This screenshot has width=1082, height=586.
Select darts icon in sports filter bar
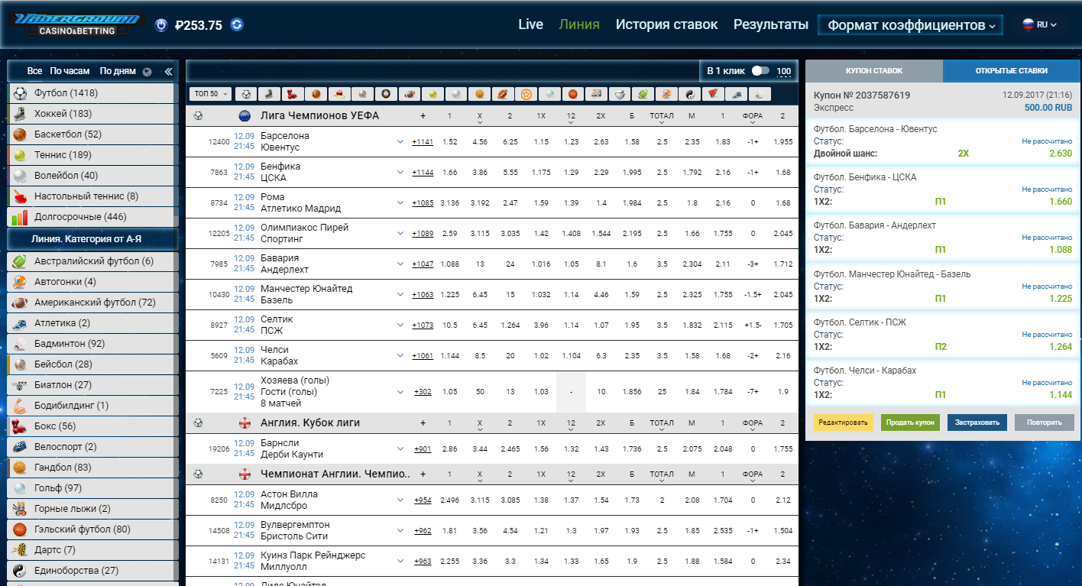click(x=713, y=94)
